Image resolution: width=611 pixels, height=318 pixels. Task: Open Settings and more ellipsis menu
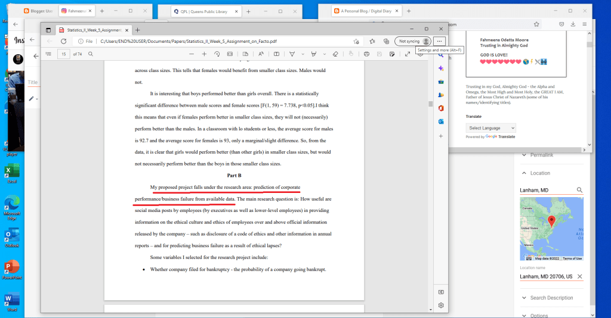point(440,41)
